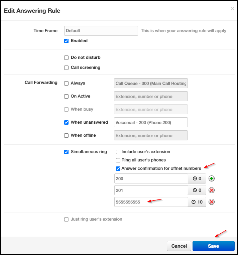
Task: Uncheck When unanswered forwarding
Action: click(x=67, y=122)
